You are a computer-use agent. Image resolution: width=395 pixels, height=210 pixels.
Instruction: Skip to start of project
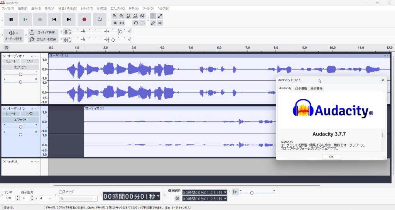(54, 19)
